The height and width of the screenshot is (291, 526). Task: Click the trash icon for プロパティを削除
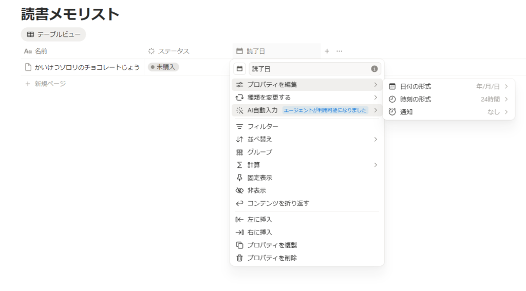[x=239, y=258]
